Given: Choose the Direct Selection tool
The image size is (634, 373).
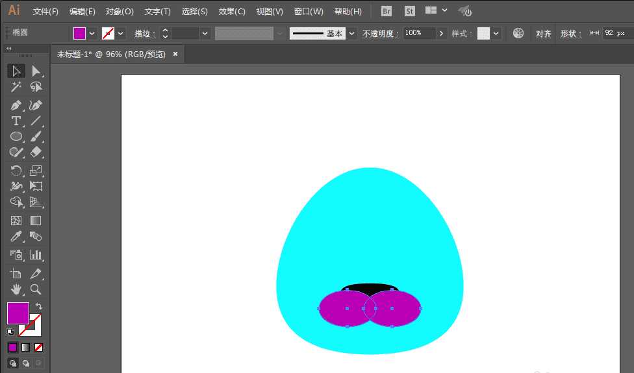Looking at the screenshot, I should (36, 71).
